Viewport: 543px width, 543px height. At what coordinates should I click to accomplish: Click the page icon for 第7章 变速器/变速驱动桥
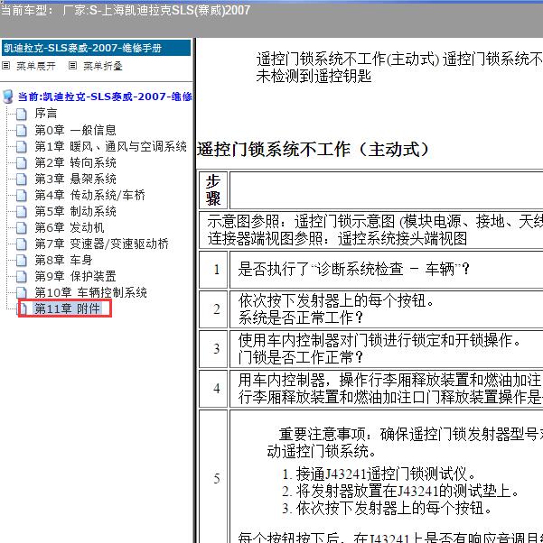22,244
